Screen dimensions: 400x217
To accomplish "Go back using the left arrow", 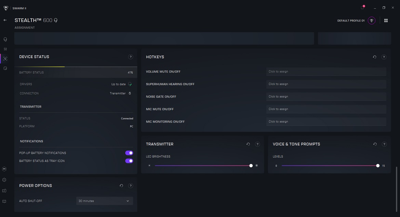I will [5, 20].
